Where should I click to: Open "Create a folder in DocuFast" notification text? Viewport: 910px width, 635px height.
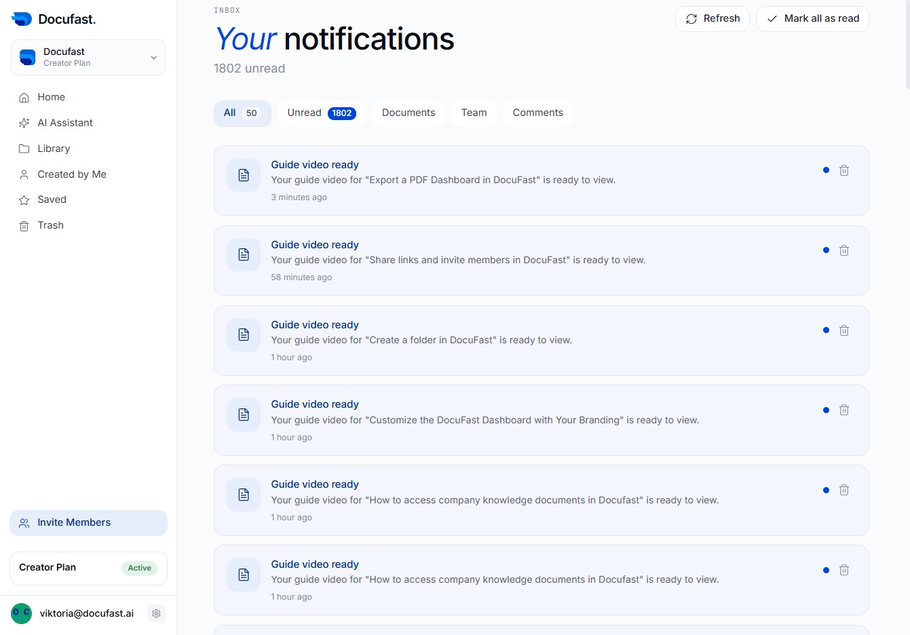[421, 341]
